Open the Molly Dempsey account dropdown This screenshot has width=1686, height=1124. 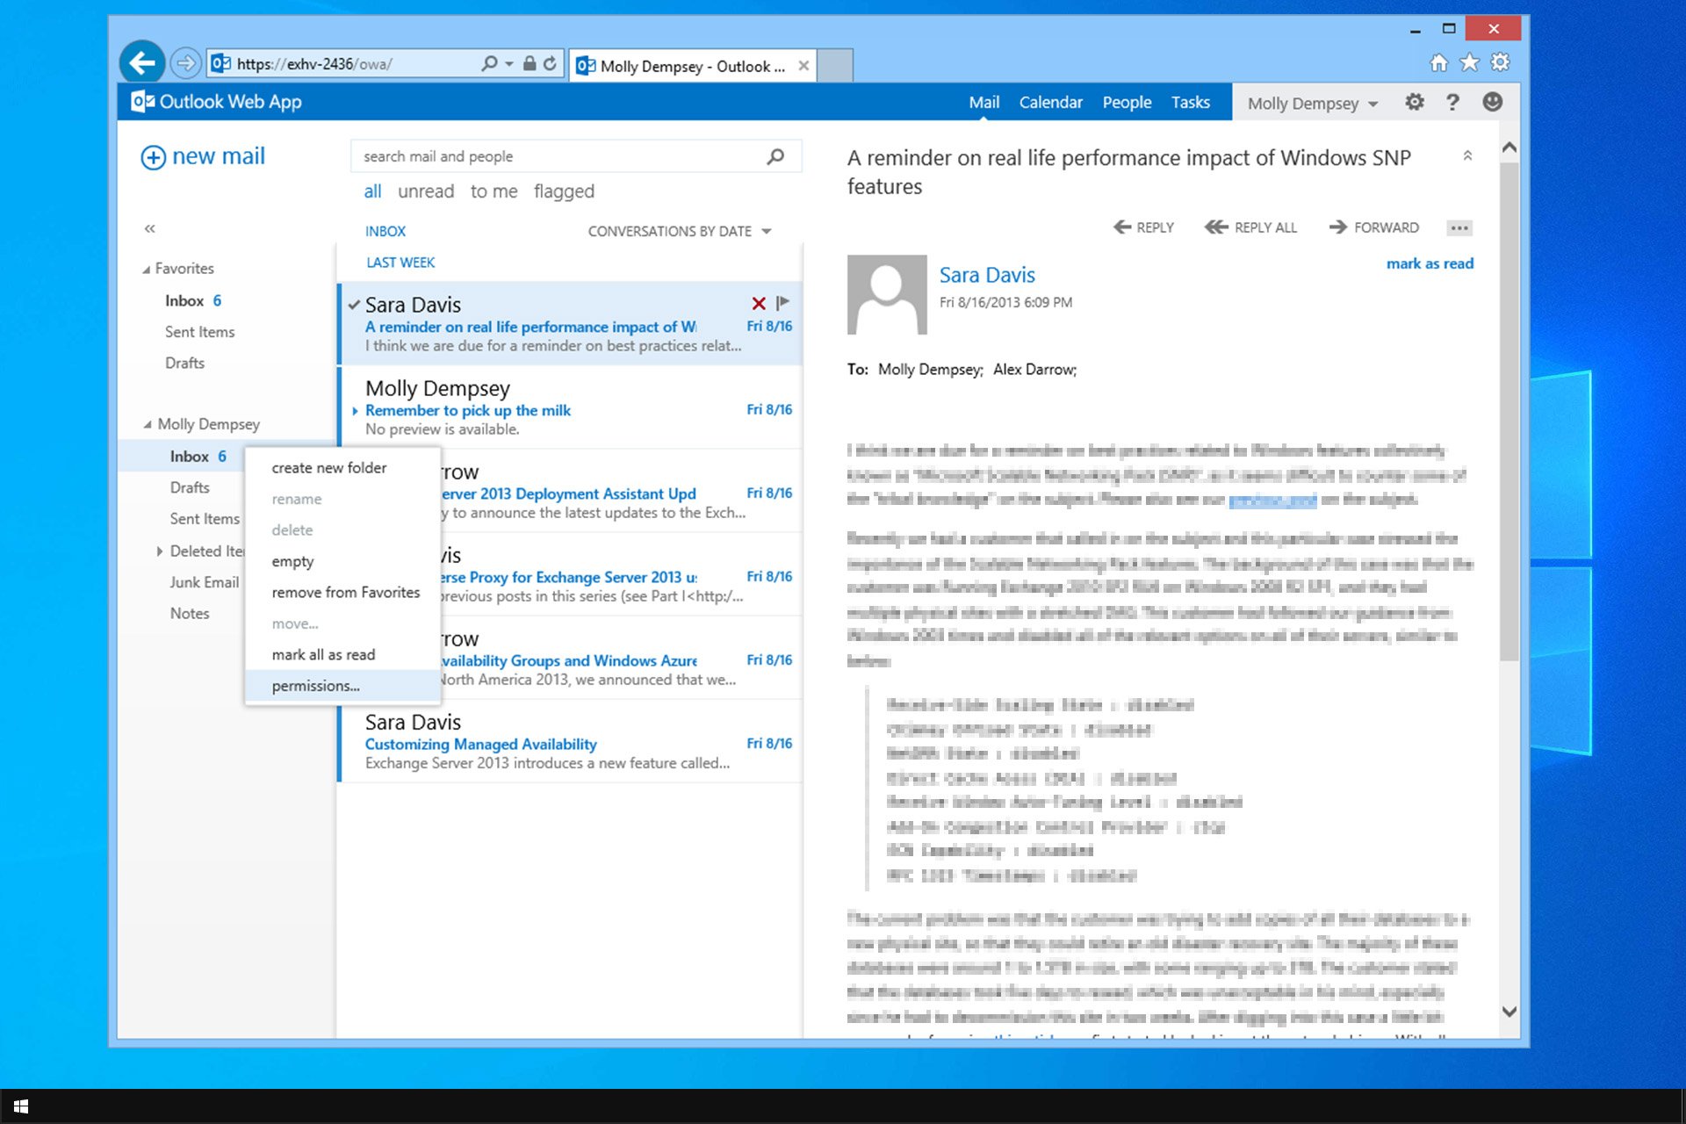[x=1313, y=104]
